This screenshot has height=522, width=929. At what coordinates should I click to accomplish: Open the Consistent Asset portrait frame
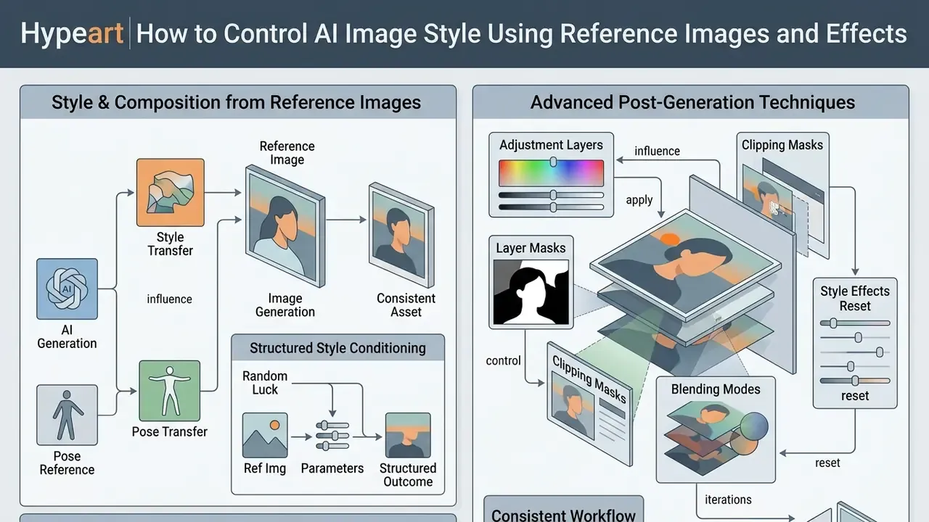(x=401, y=235)
